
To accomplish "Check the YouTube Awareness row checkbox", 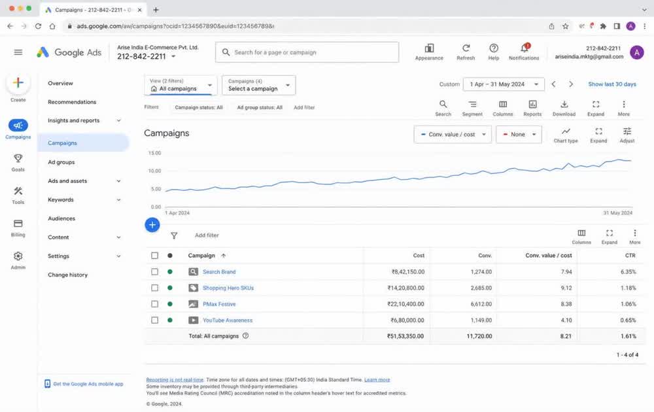I will tap(155, 320).
